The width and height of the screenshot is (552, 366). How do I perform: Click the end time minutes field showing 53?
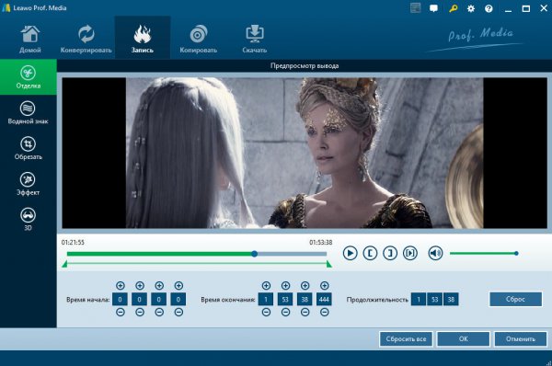(285, 299)
